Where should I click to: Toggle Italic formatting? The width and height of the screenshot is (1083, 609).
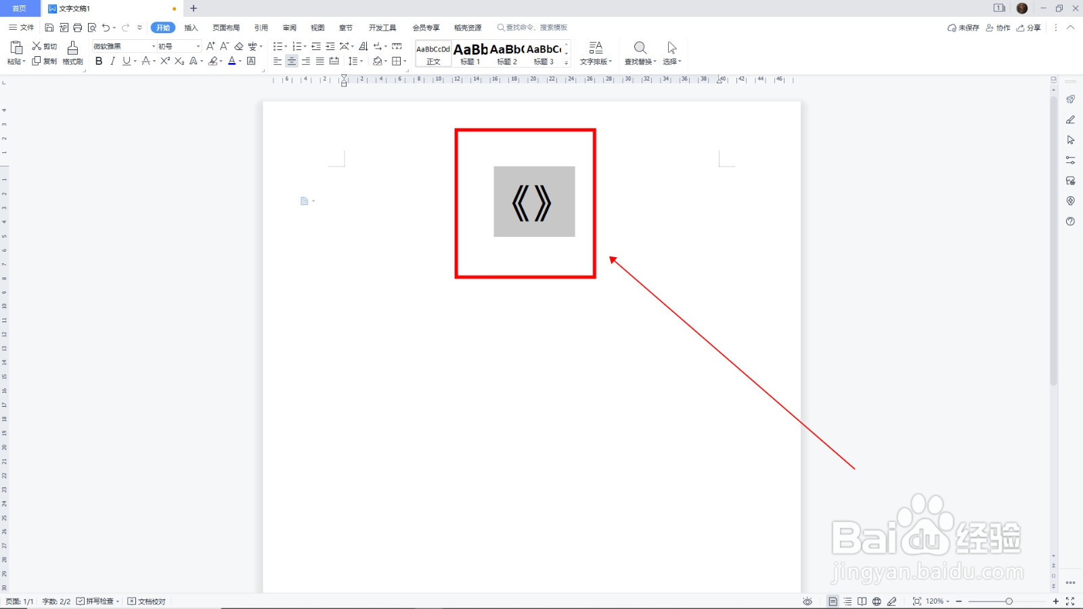pos(112,61)
